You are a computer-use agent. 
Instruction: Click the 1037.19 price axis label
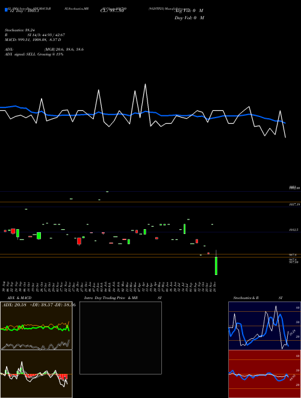294,204
